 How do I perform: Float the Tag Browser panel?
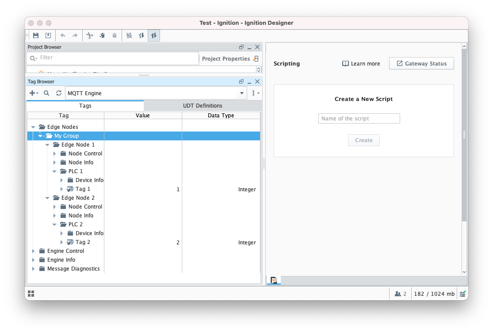[241, 81]
